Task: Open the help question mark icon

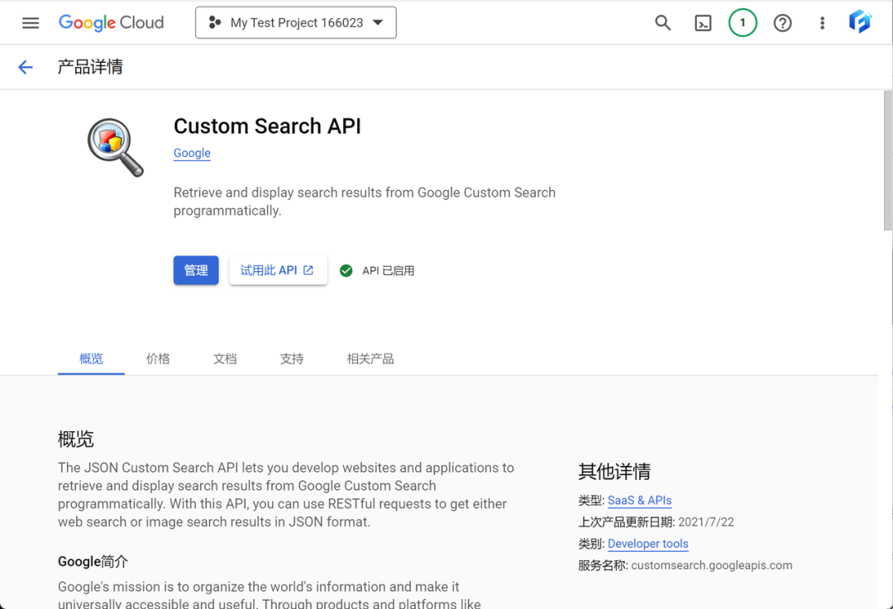Action: click(x=782, y=23)
